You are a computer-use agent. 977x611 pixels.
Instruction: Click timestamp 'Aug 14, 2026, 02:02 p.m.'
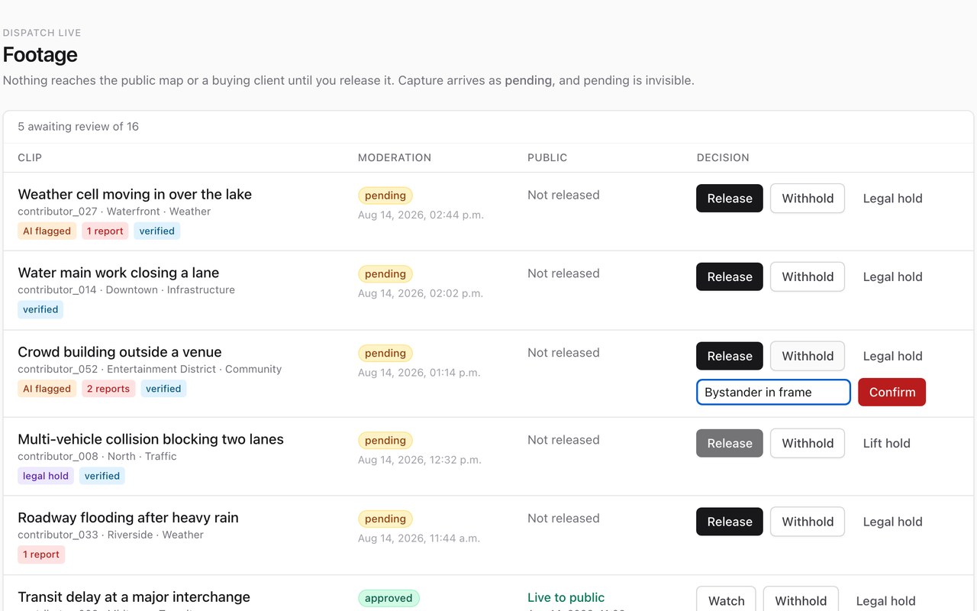pyautogui.click(x=421, y=293)
